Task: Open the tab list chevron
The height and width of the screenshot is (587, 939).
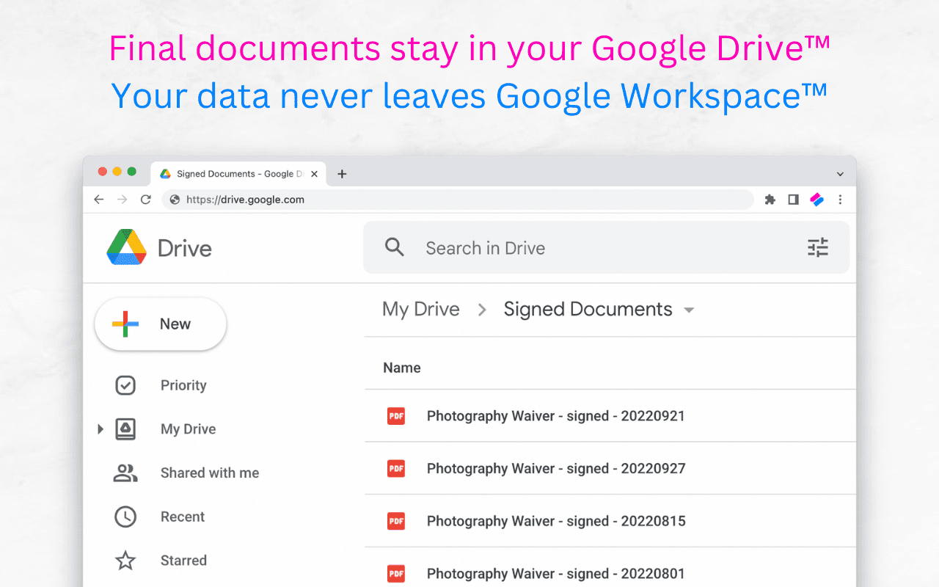Action: pyautogui.click(x=840, y=174)
